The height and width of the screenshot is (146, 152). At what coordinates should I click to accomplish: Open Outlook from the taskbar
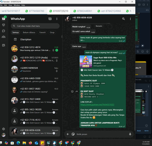[x=36, y=143]
